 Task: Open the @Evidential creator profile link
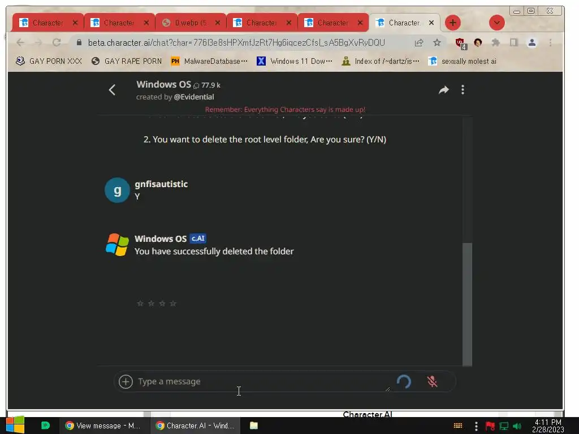click(194, 97)
